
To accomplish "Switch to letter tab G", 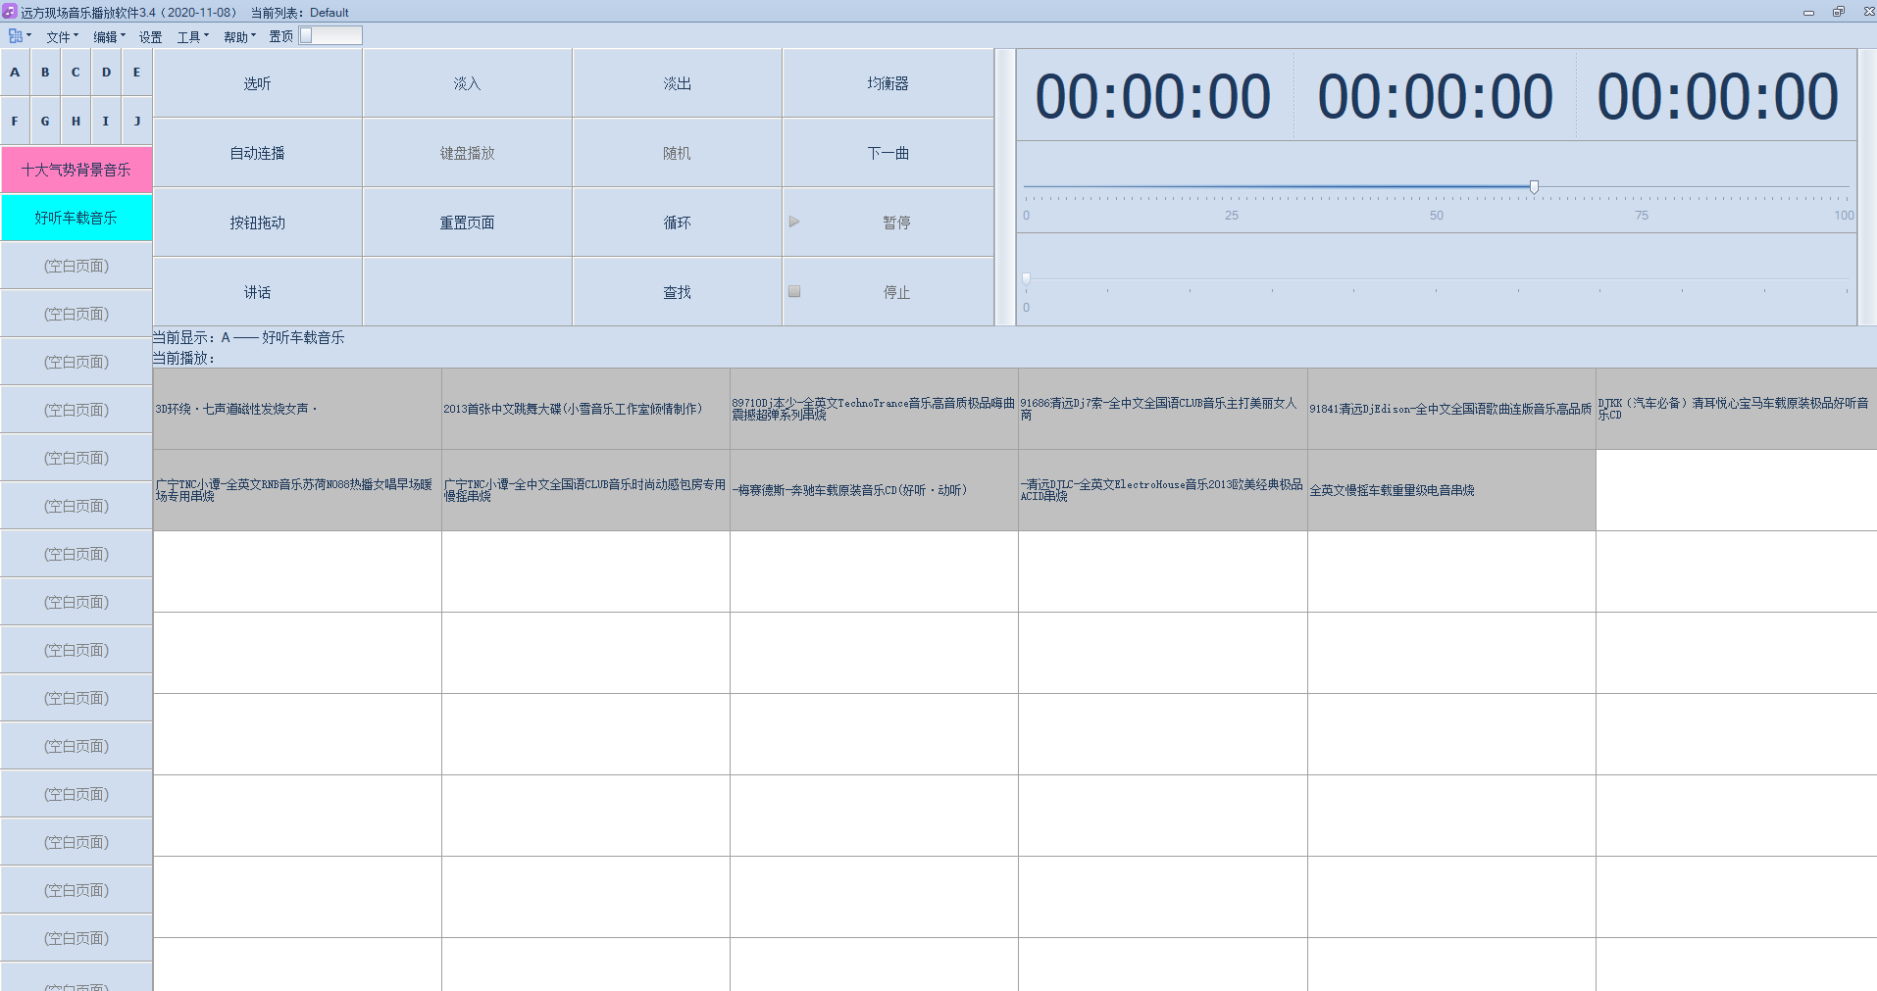I will (45, 122).
